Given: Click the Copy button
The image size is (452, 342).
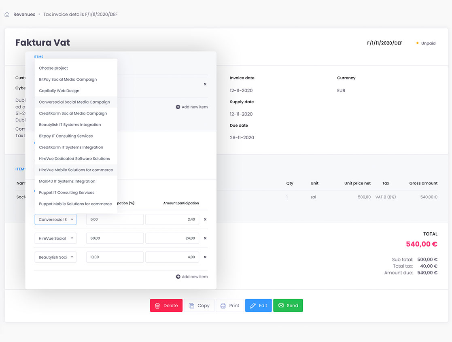Looking at the screenshot, I should click(x=199, y=306).
